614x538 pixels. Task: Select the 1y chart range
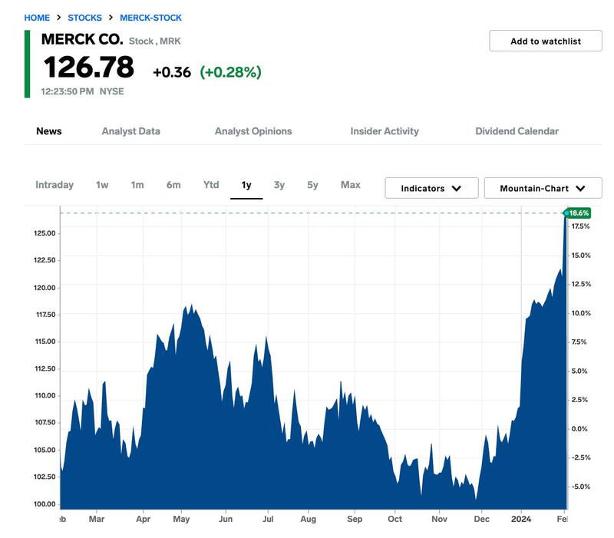point(246,185)
